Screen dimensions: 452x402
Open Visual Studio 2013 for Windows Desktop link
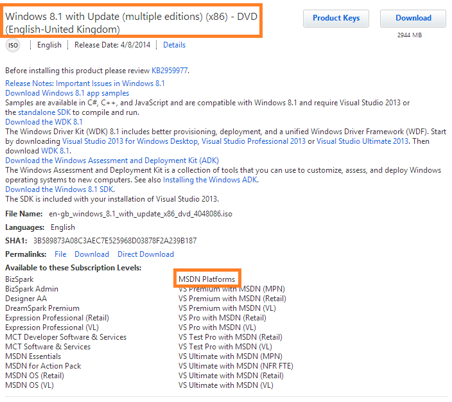click(x=130, y=141)
